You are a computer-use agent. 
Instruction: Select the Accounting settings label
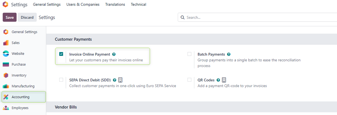(x=21, y=97)
